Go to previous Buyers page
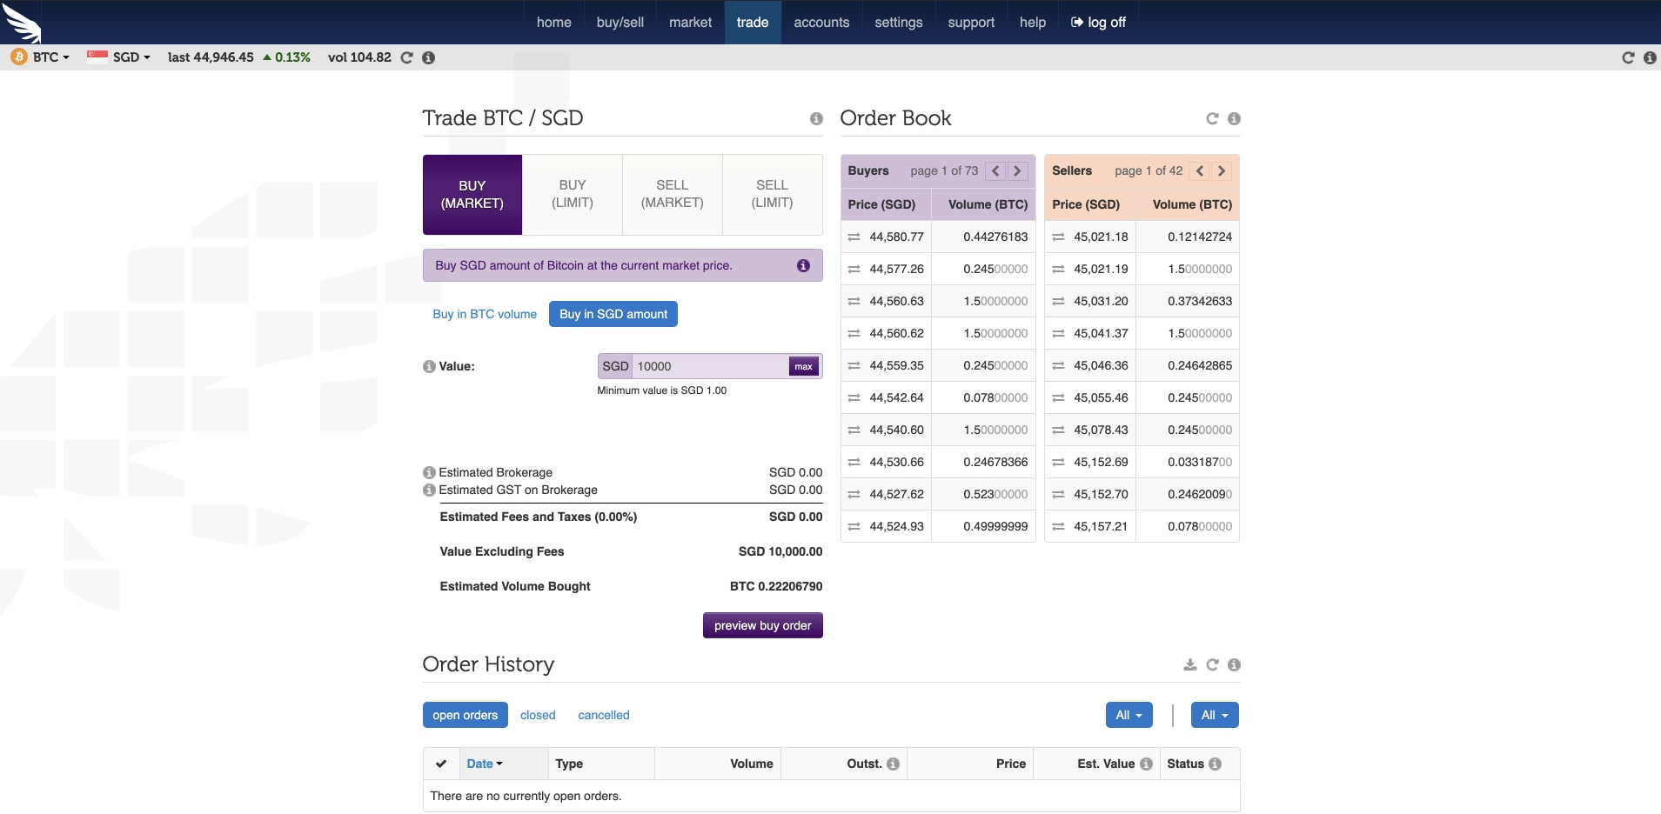This screenshot has width=1661, height=814. 995,170
